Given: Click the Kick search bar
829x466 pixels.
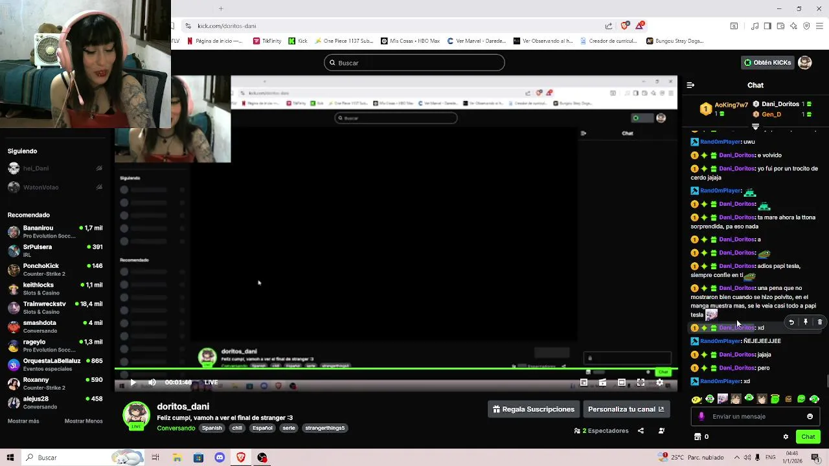Looking at the screenshot, I should pyautogui.click(x=414, y=63).
